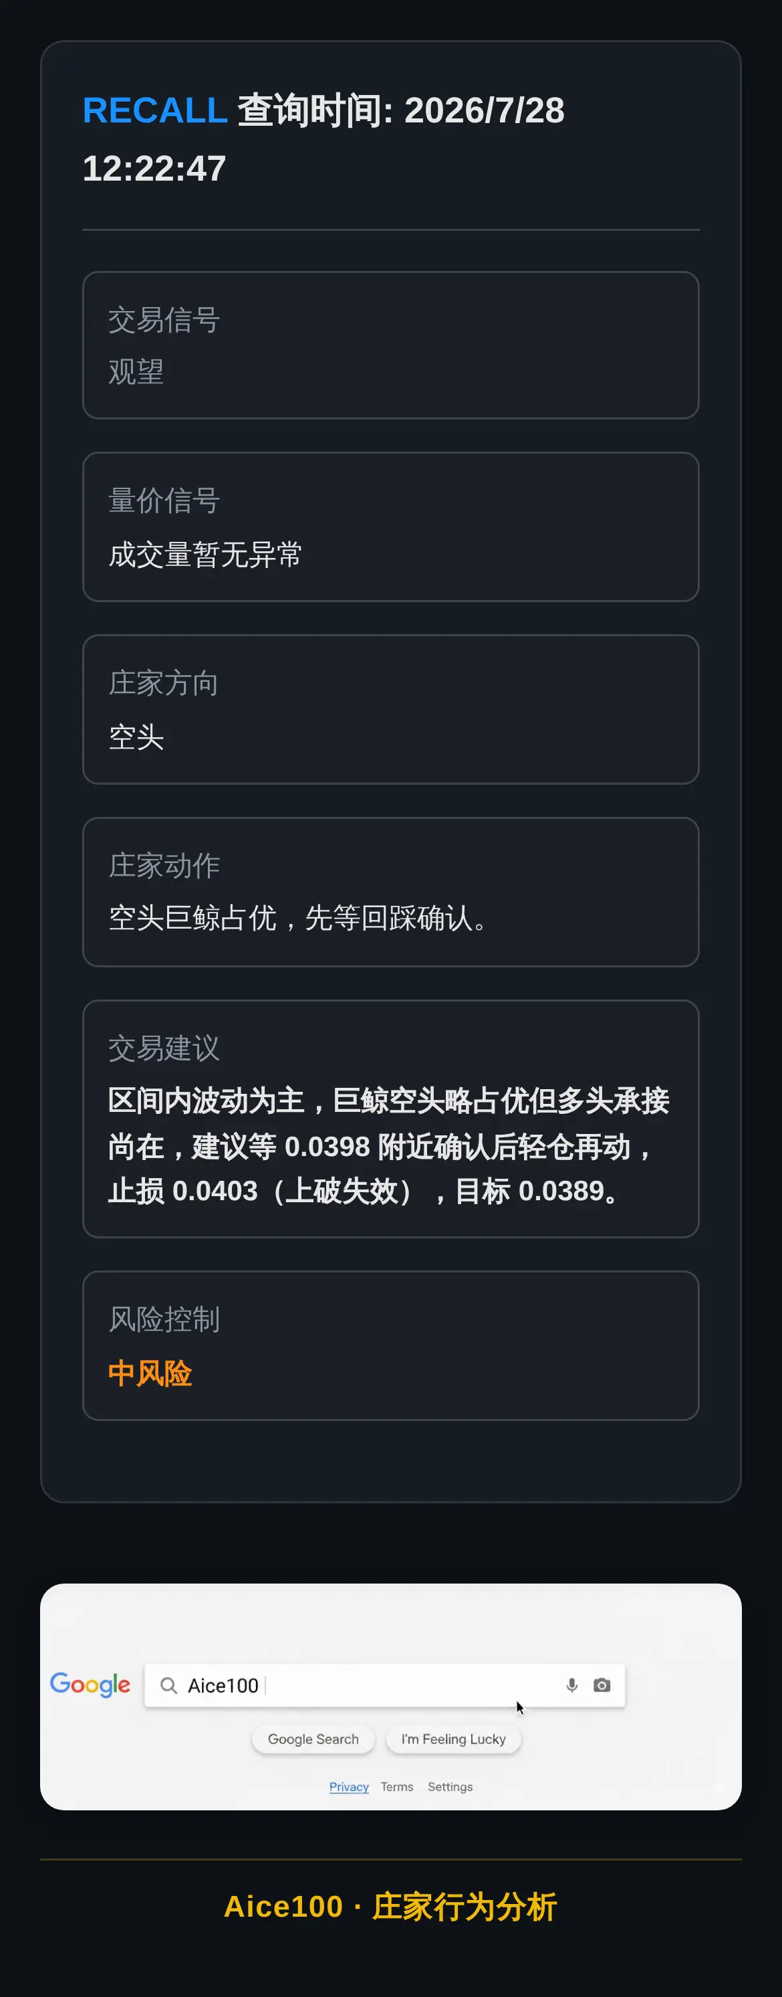Click the 查询时间 timestamp heading
This screenshot has width=782, height=1997.
323,138
